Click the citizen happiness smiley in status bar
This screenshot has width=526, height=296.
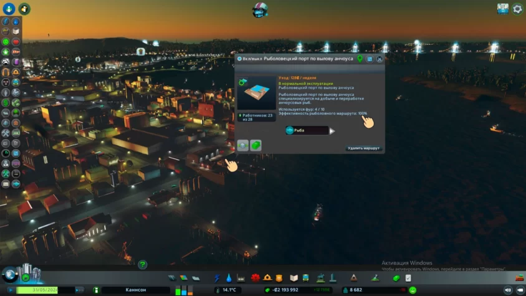413,290
